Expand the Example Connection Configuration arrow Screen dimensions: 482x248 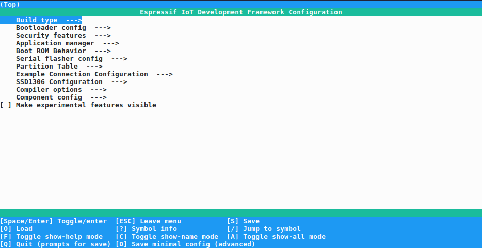[165, 74]
